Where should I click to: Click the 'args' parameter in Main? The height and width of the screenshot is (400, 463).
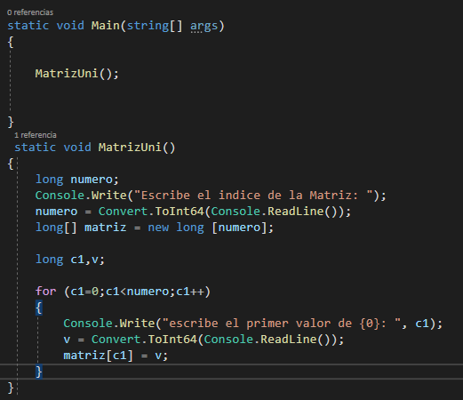[x=204, y=26]
